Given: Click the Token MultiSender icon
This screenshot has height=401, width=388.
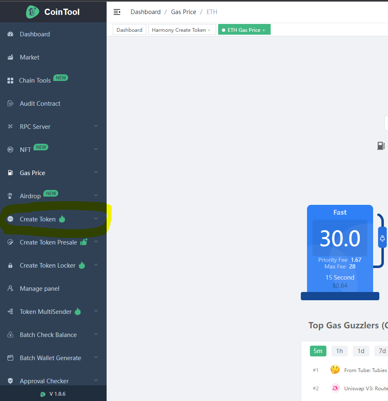Looking at the screenshot, I should pos(10,311).
